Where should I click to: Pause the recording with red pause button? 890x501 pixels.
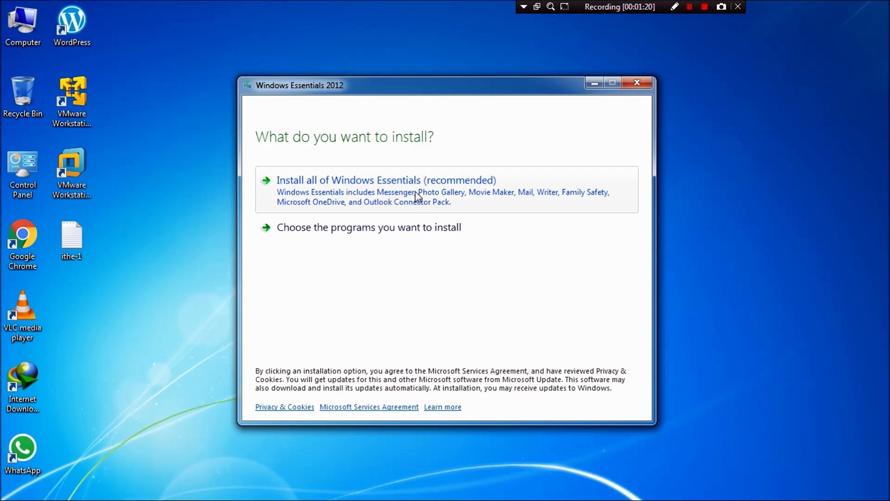point(689,7)
